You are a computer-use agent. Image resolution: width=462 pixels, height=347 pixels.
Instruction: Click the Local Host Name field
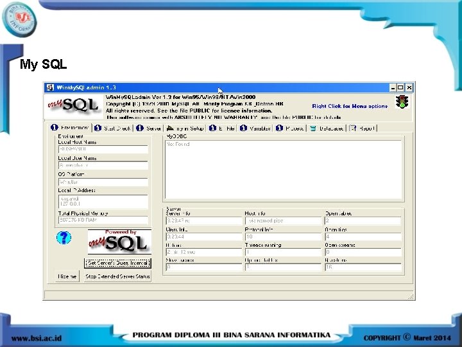[x=103, y=149]
